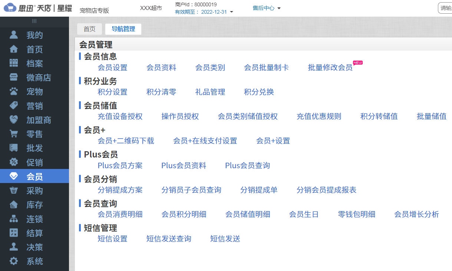This screenshot has width=452, height=271.
Task: Select the 导航管理 tab
Action: pyautogui.click(x=123, y=29)
